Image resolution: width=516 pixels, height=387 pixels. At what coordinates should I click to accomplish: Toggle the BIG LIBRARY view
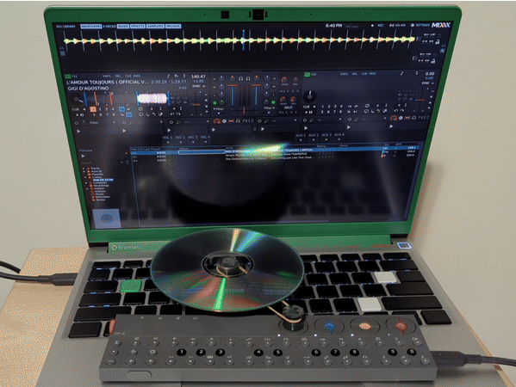pos(65,27)
